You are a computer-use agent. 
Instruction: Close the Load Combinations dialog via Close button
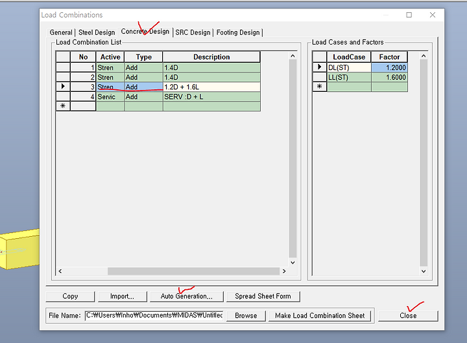(x=408, y=316)
